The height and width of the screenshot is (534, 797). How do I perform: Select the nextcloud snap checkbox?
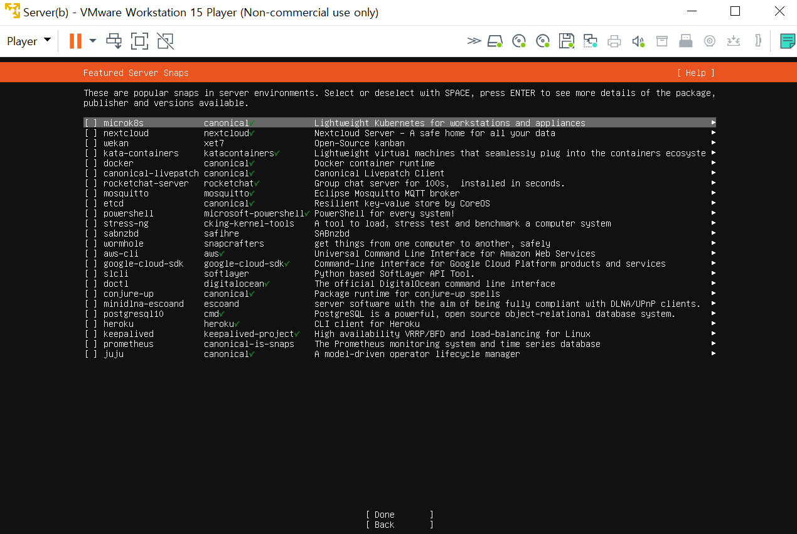[91, 133]
